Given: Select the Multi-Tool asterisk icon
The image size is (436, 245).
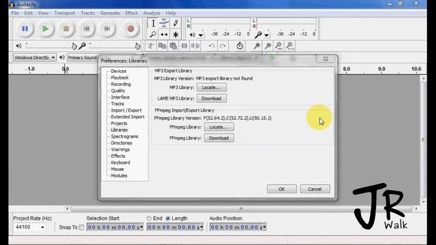Looking at the screenshot, I should click(176, 35).
